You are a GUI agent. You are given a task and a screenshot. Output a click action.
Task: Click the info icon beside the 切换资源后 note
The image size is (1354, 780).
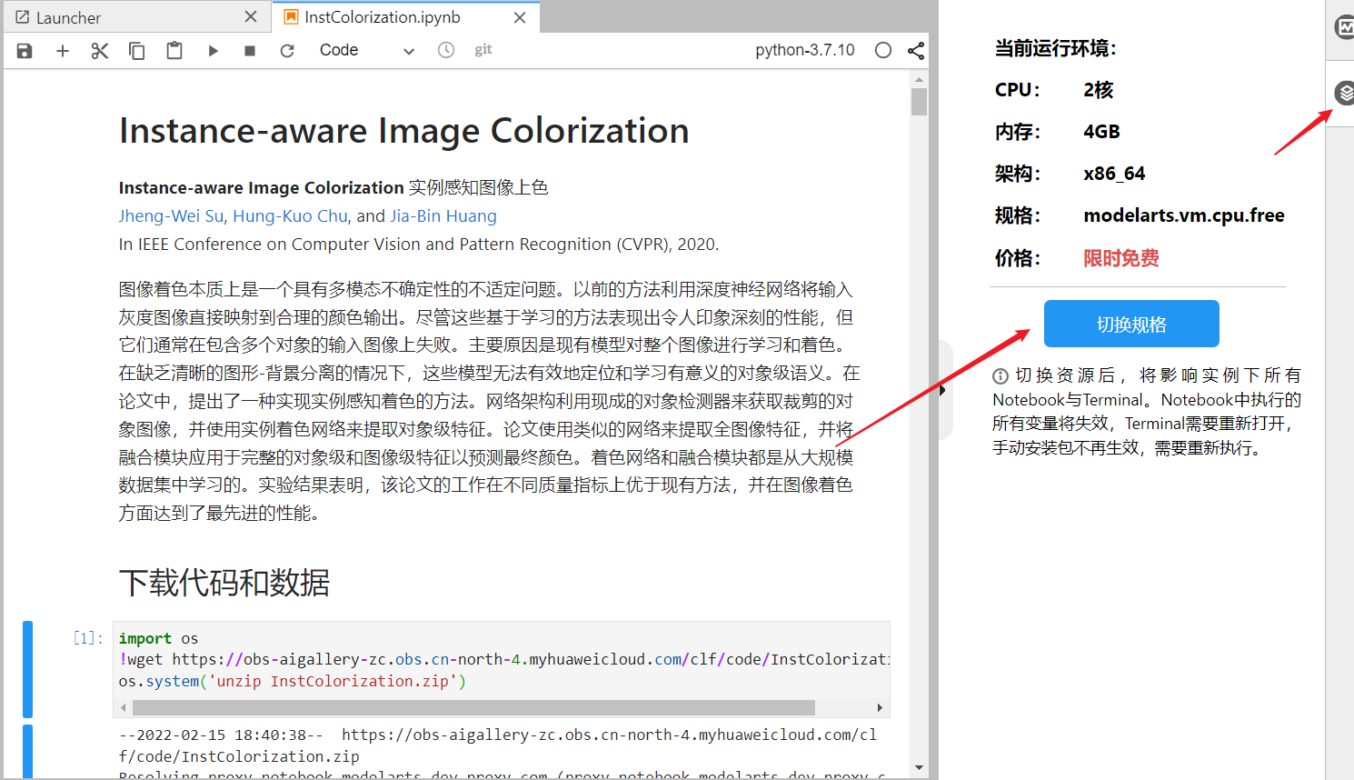click(1001, 375)
